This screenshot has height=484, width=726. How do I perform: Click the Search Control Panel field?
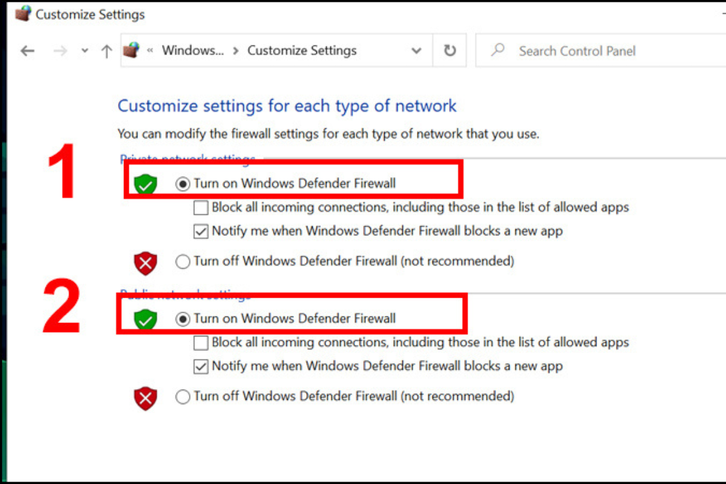click(601, 51)
